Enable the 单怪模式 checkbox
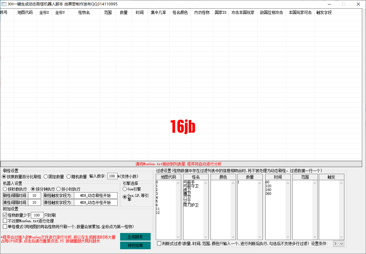This screenshot has height=254, width=366. [x=5, y=227]
